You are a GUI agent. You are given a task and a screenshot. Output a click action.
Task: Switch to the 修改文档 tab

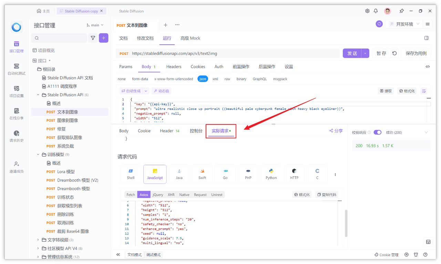[145, 38]
